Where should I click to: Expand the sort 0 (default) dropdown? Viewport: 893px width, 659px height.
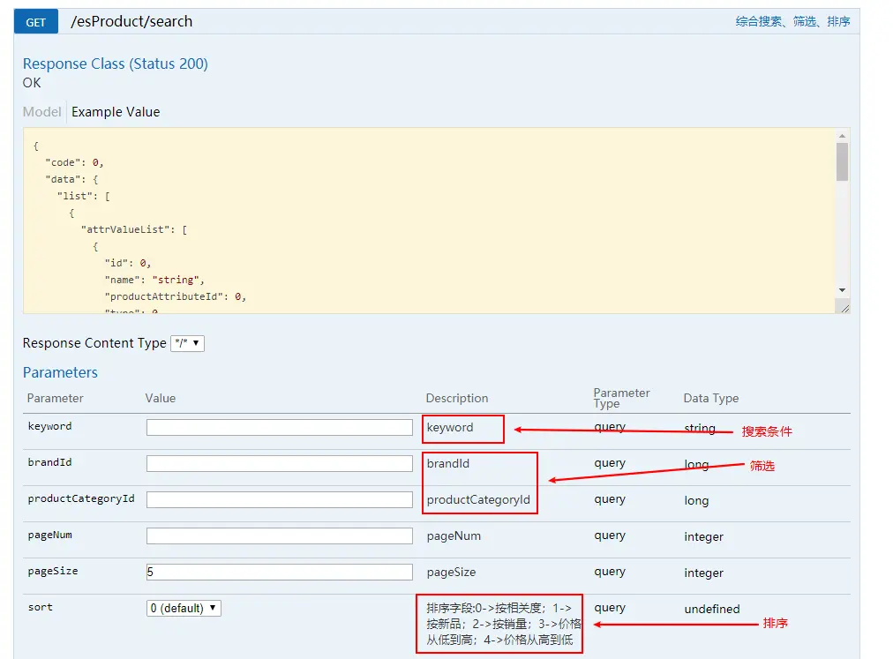pos(184,608)
